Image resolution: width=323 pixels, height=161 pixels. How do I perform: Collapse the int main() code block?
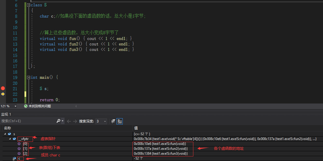tap(28, 77)
